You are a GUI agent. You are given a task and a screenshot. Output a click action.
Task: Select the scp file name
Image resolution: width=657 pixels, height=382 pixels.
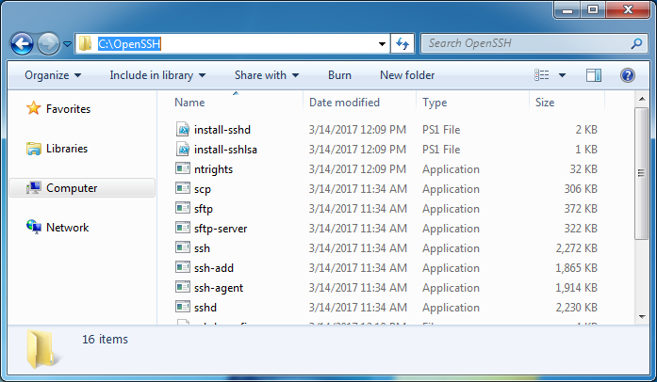203,189
